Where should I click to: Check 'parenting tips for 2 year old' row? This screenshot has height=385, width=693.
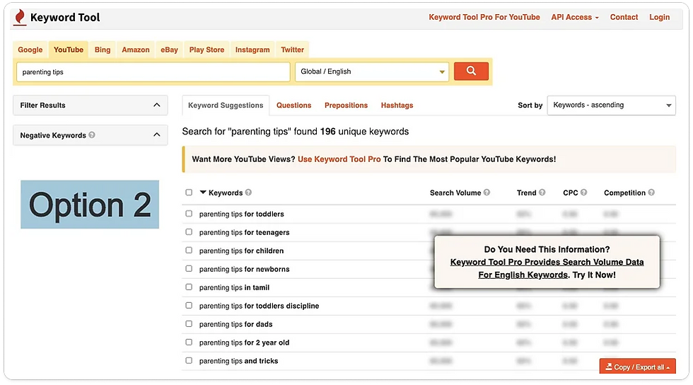click(189, 342)
